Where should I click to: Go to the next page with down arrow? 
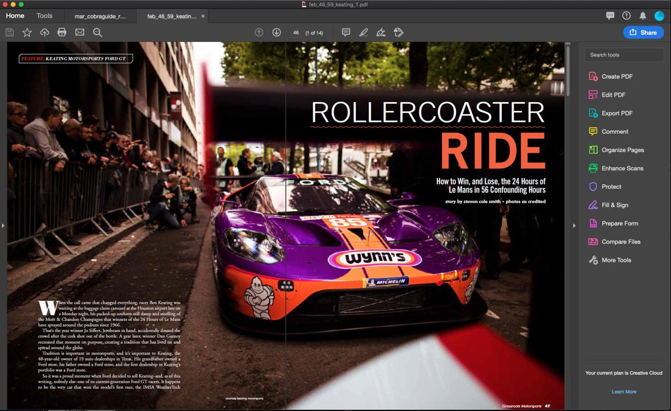[276, 32]
